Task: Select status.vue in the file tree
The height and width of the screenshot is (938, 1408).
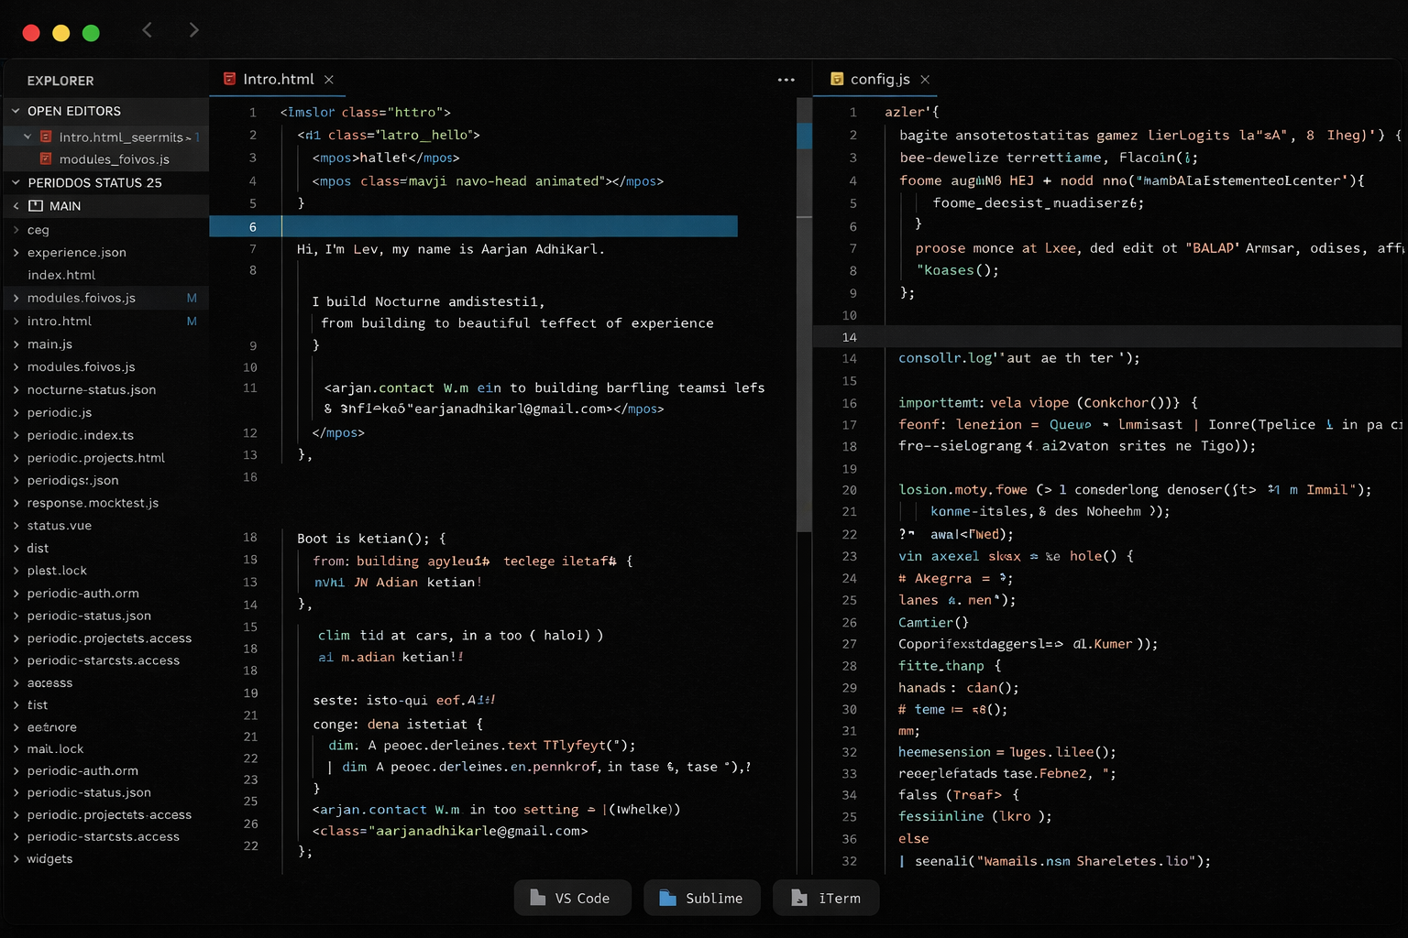Action: [60, 526]
